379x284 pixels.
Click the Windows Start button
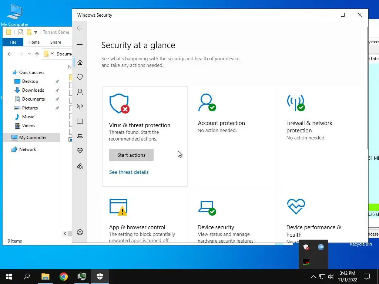(x=9, y=277)
